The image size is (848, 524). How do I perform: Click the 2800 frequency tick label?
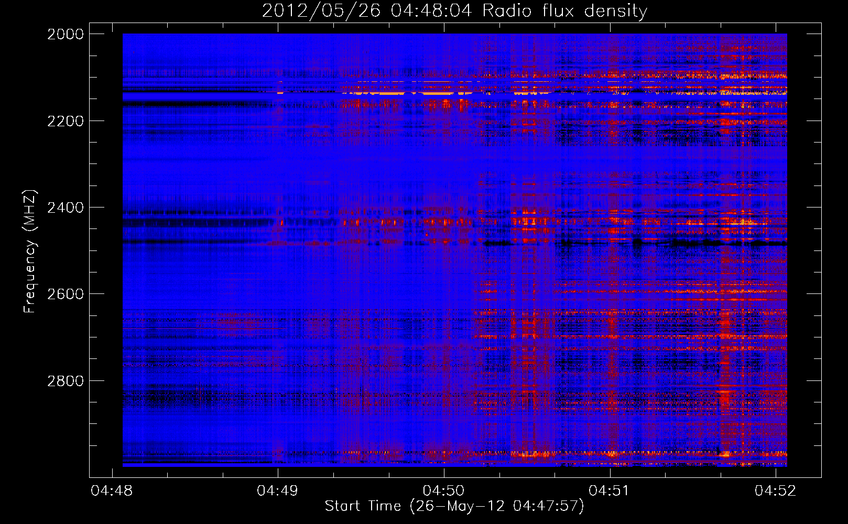coord(66,381)
